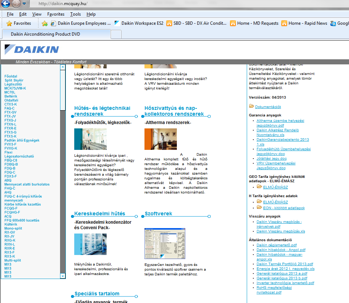Open Inverter technológia ismertető.pdf

click(285, 283)
